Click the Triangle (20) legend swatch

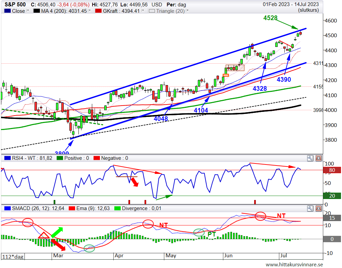(x=152, y=11)
